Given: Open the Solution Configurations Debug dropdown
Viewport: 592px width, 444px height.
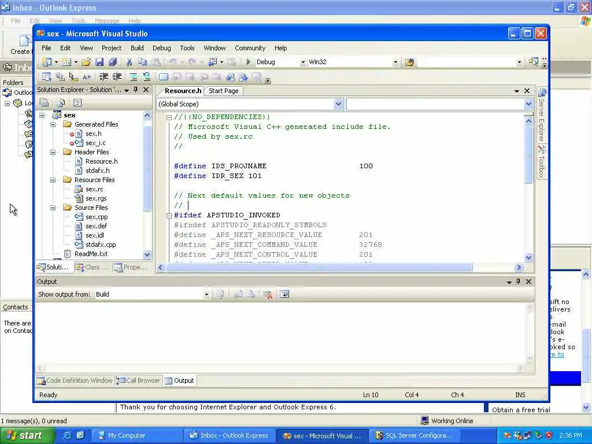Looking at the screenshot, I should (x=303, y=62).
